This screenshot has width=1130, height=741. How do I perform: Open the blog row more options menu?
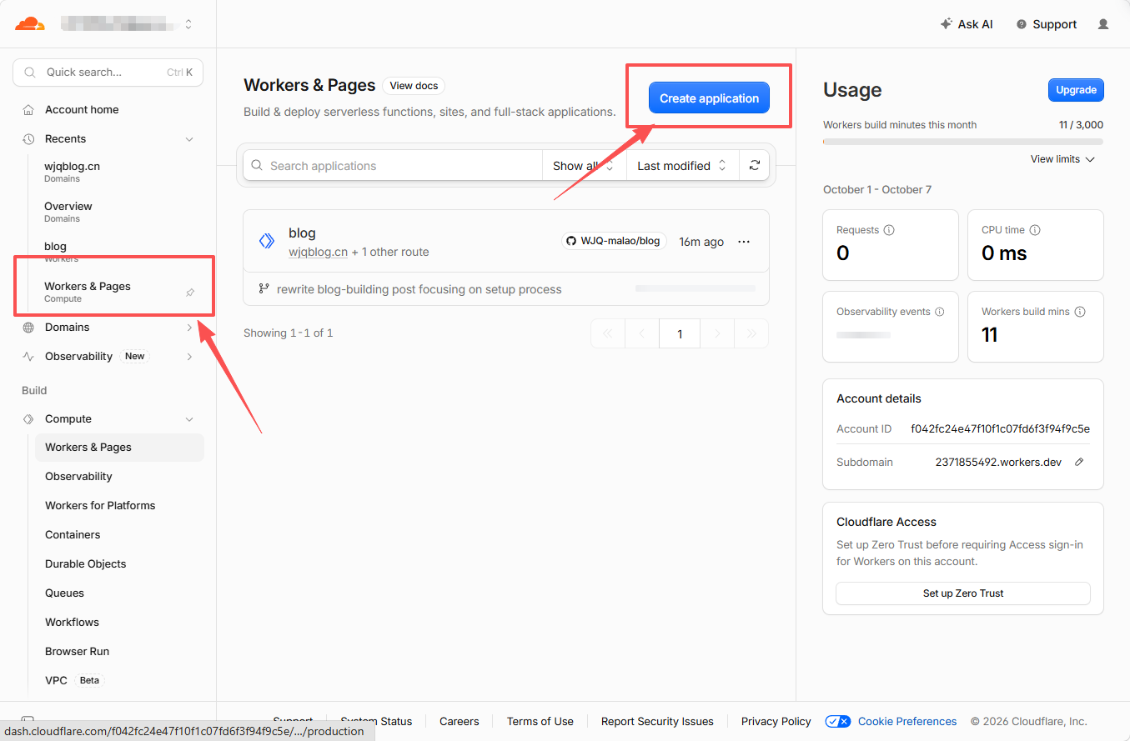pyautogui.click(x=745, y=242)
